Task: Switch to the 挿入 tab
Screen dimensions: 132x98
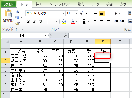Action: 39,4
